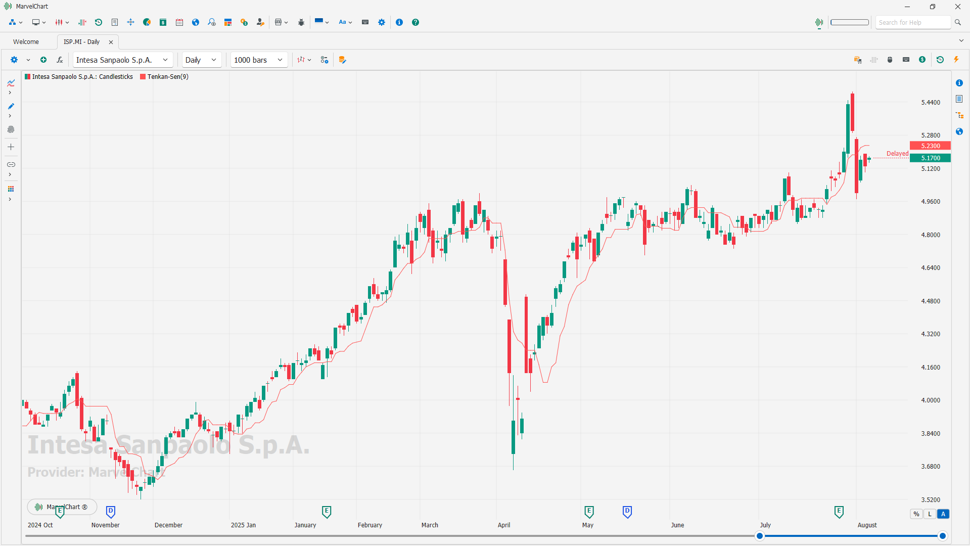
Task: Click the order book lines icon in main toolbar
Action: coord(82,22)
